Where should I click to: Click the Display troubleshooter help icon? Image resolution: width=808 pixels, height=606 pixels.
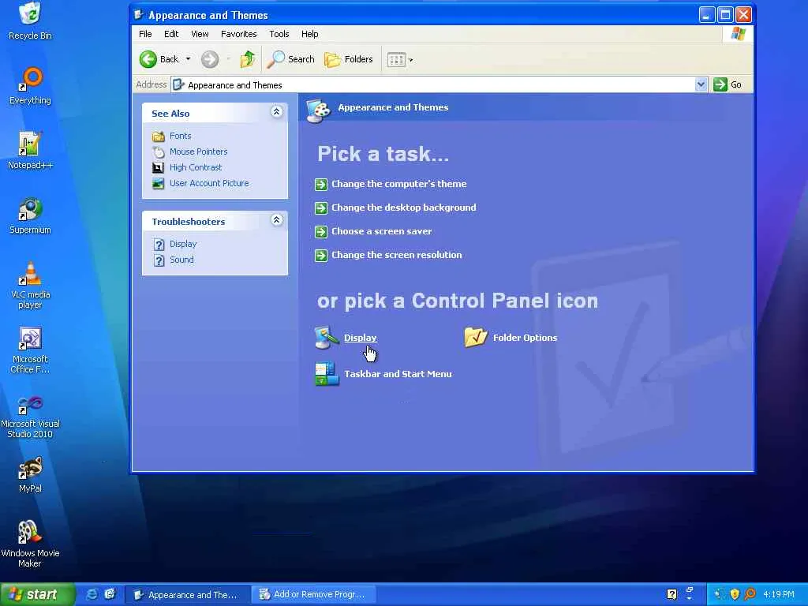pos(159,245)
